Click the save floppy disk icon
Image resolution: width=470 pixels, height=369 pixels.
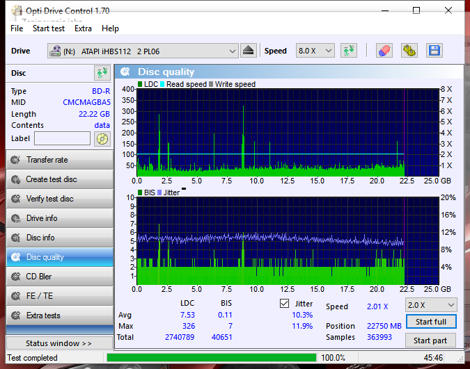click(434, 51)
